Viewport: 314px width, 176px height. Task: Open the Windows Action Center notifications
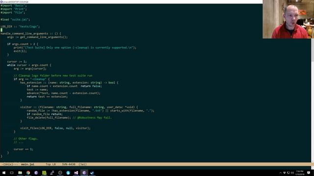pos(309,173)
